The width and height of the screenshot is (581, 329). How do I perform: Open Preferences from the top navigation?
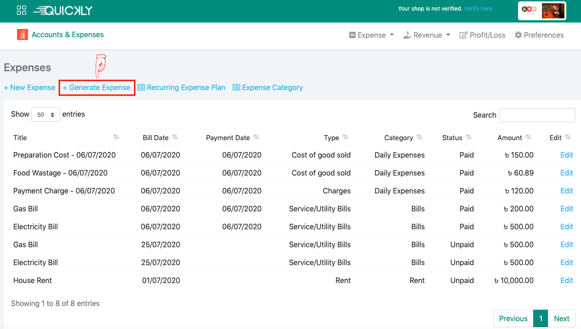tap(539, 35)
